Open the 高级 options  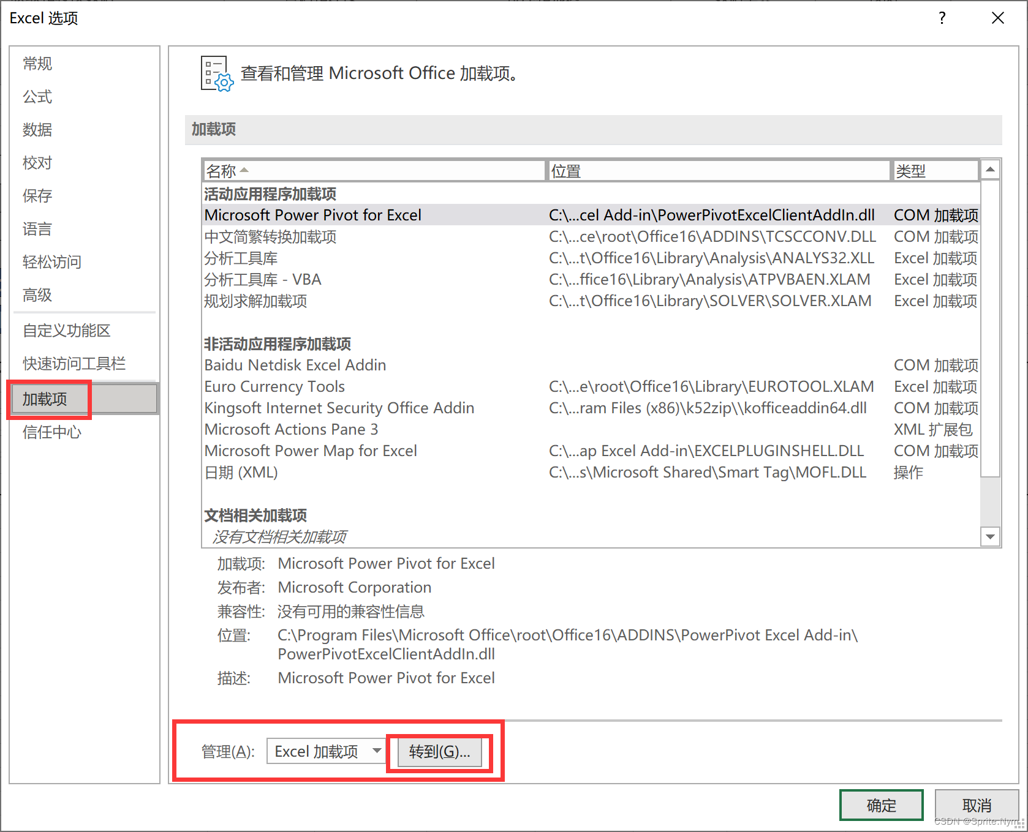[37, 295]
